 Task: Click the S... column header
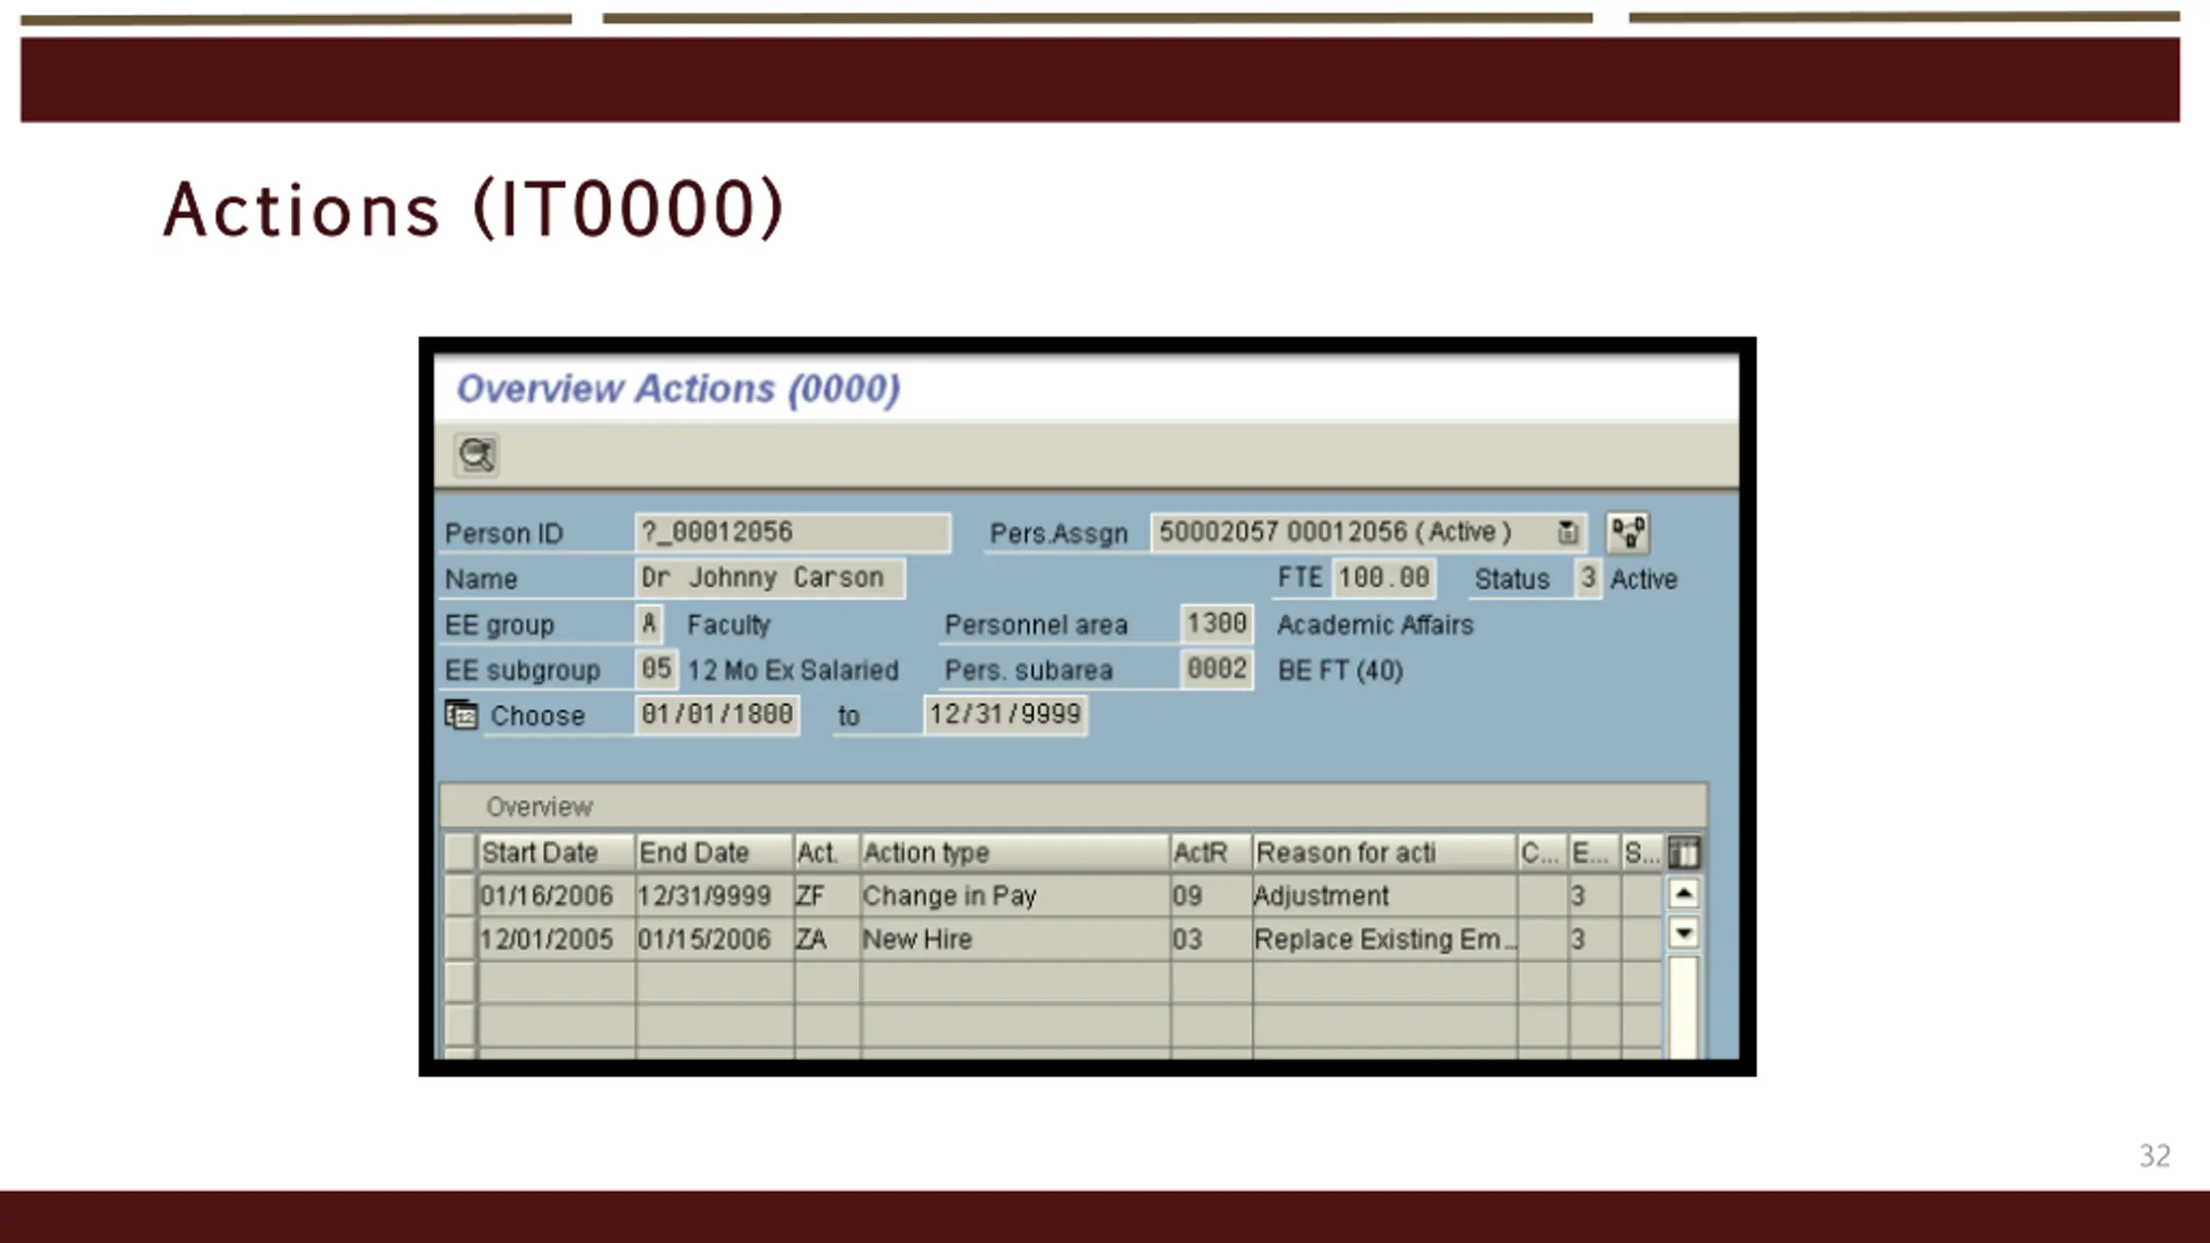pyautogui.click(x=1642, y=853)
